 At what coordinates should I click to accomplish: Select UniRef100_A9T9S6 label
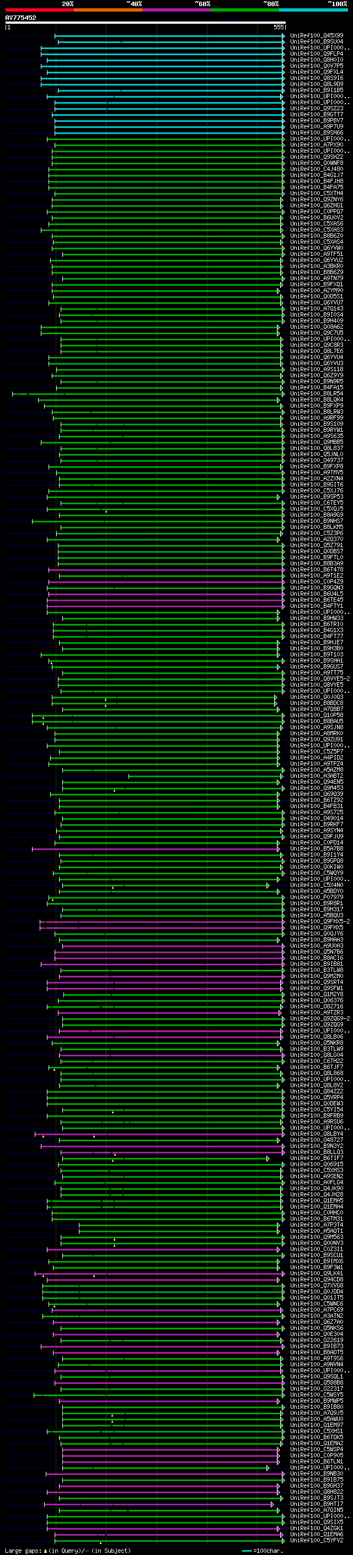(x=316, y=1358)
